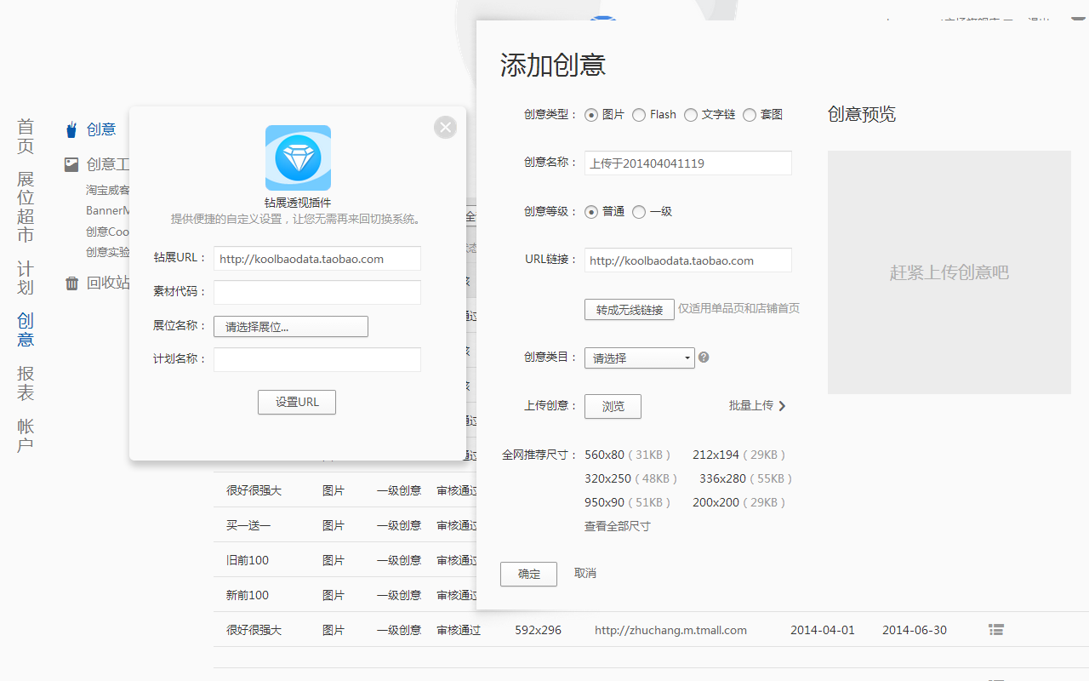Click the 创意预览 placeholder area
Viewport: 1089px width, 681px height.
click(x=949, y=272)
